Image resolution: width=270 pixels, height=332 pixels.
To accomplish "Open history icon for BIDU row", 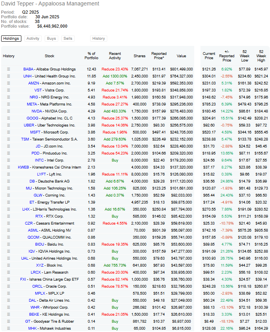I will [9, 244].
